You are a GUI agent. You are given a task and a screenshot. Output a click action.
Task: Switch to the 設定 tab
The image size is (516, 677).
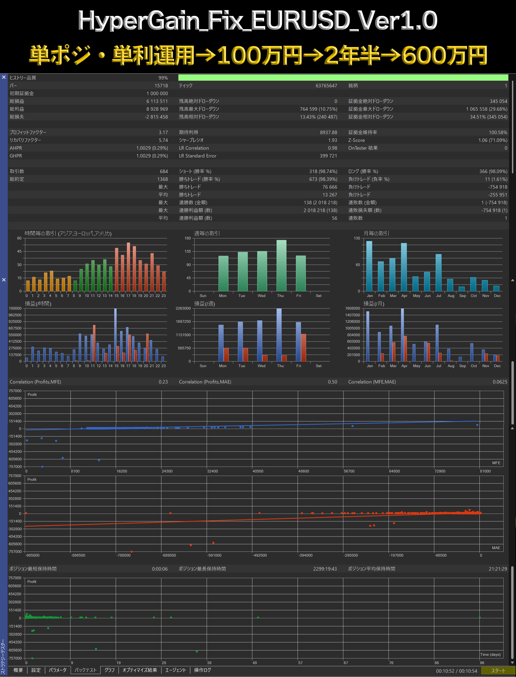36,670
